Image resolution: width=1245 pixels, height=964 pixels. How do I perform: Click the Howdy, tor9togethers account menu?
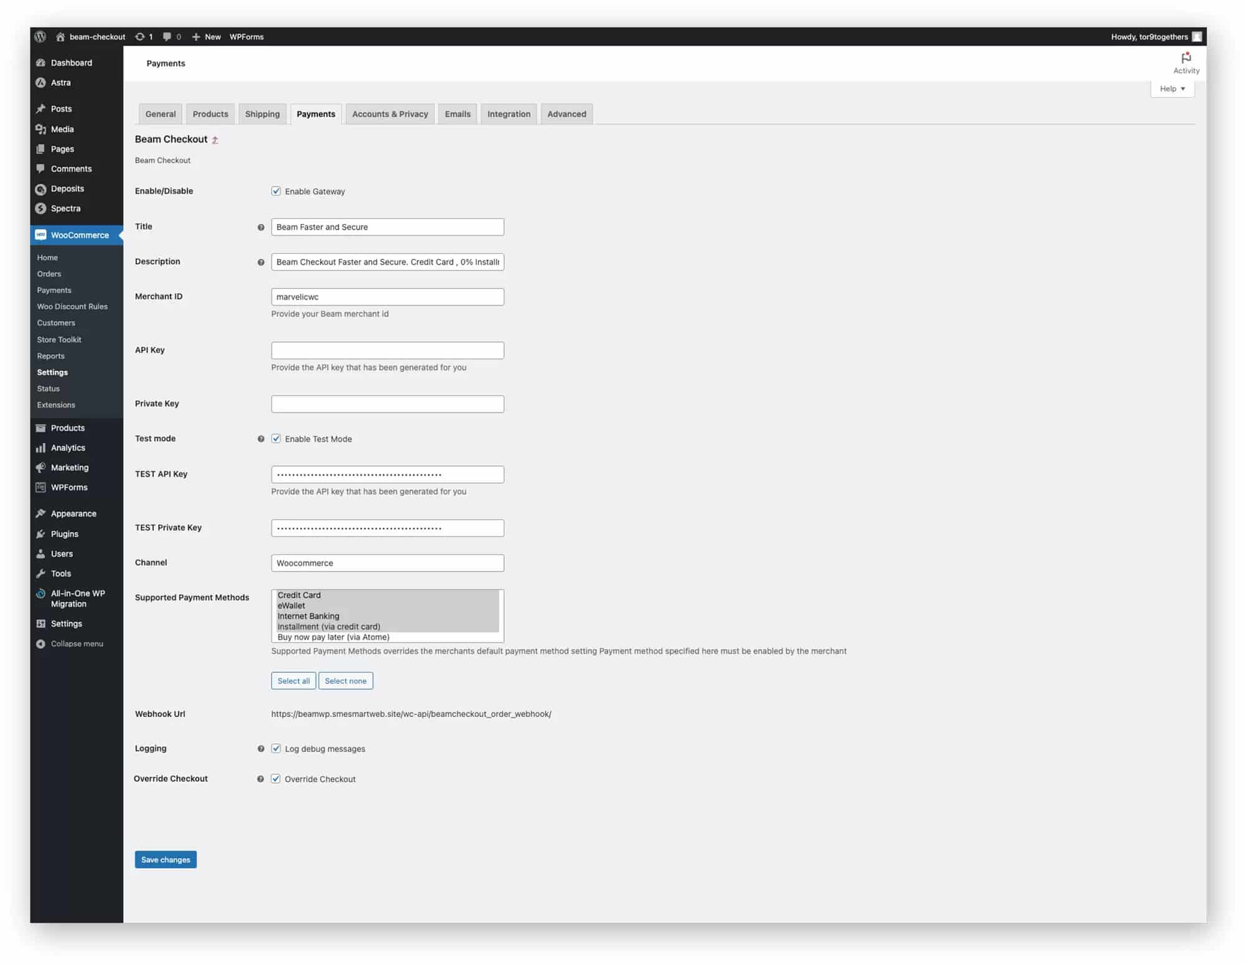1156,37
